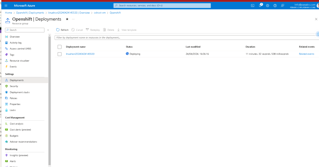319x167 pixels.
Task: Click the Microsoft Azure logo text
Action: tap(24, 6)
